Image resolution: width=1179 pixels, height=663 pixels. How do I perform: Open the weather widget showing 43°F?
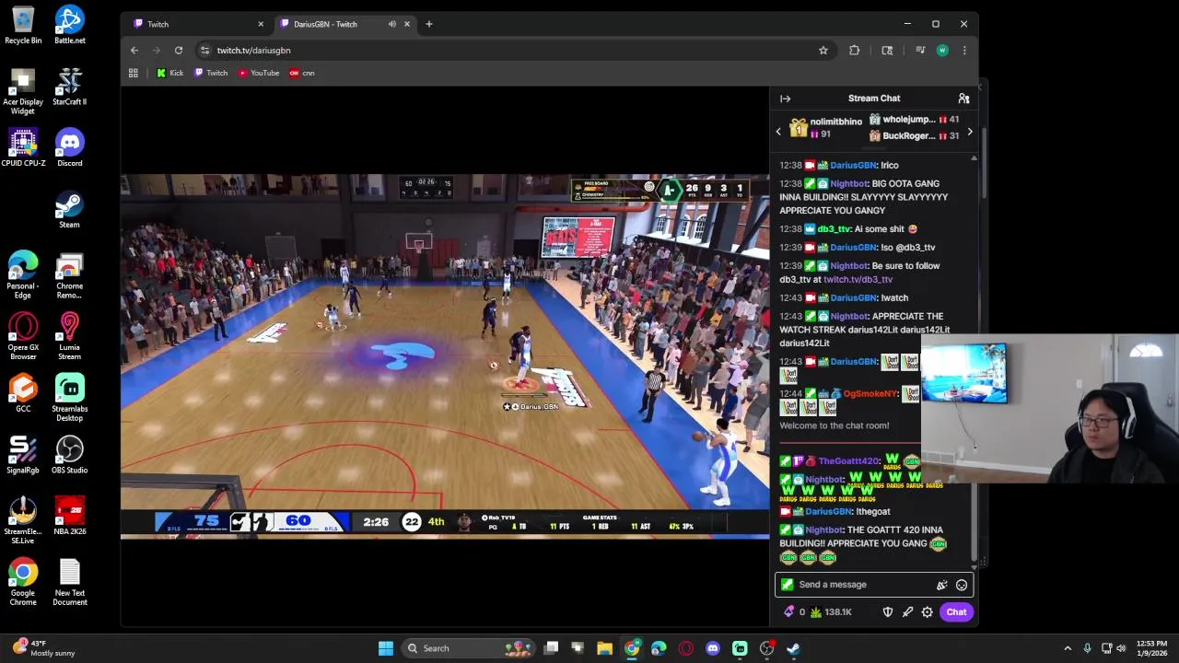tap(43, 648)
